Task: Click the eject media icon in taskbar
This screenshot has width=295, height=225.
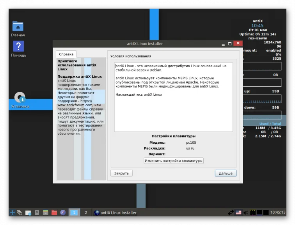Action: coord(37,212)
